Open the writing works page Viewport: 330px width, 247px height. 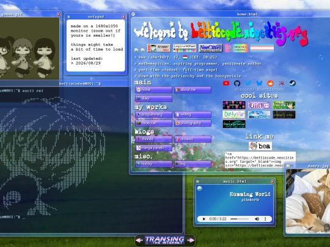[x=193, y=115]
